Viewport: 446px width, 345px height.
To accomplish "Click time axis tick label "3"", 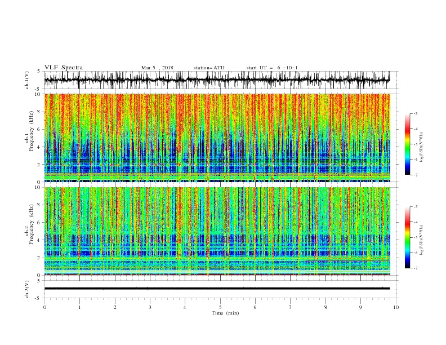I will [150, 307].
